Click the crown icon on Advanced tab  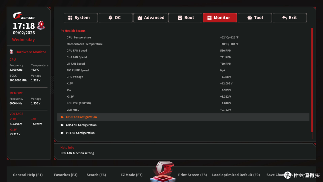(x=140, y=18)
